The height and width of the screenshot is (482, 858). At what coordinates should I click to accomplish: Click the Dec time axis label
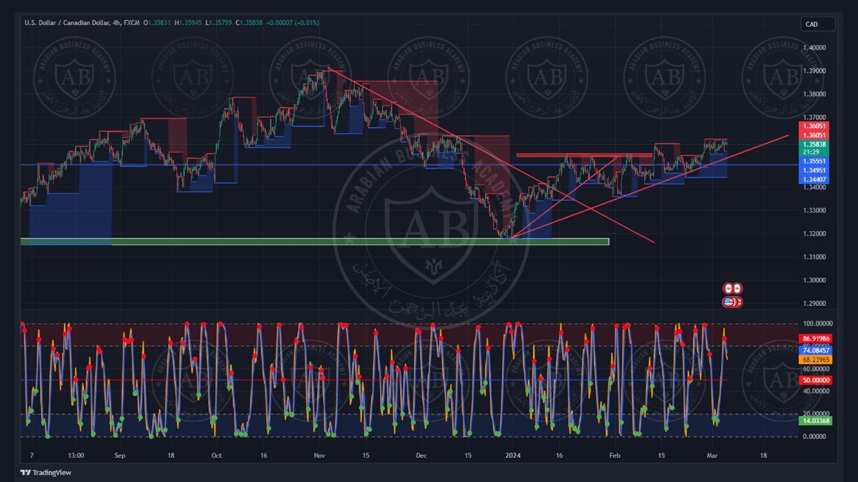pyautogui.click(x=420, y=455)
